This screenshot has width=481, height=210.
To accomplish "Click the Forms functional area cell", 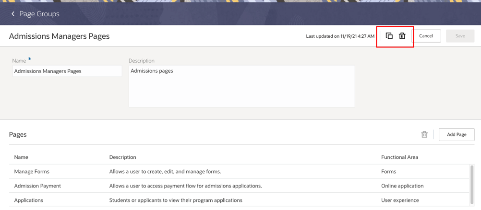I will (388, 171).
